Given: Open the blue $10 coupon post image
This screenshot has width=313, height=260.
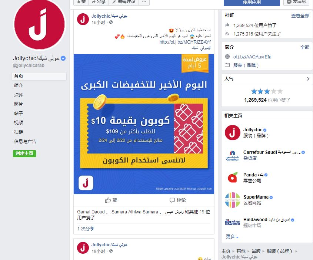Looking at the screenshot, I should pos(144,124).
